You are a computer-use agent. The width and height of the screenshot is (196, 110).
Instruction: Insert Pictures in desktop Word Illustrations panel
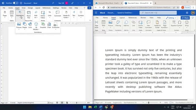[x=19, y=25]
